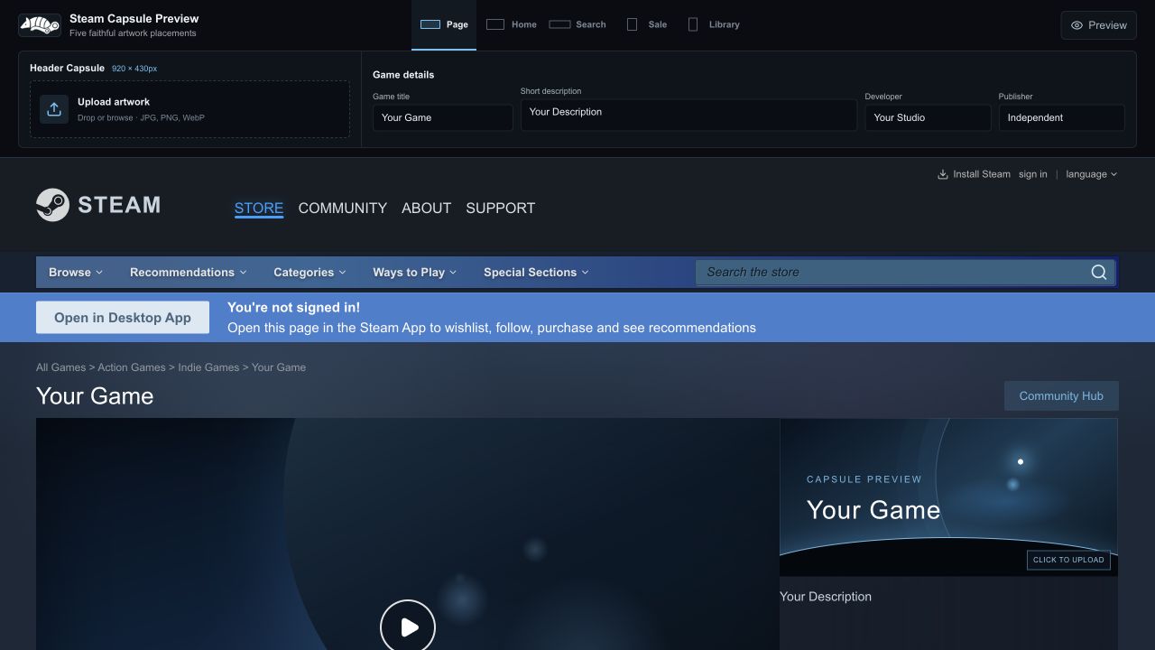Click the Steam logo in store header
This screenshot has height=650, width=1155.
tap(98, 205)
